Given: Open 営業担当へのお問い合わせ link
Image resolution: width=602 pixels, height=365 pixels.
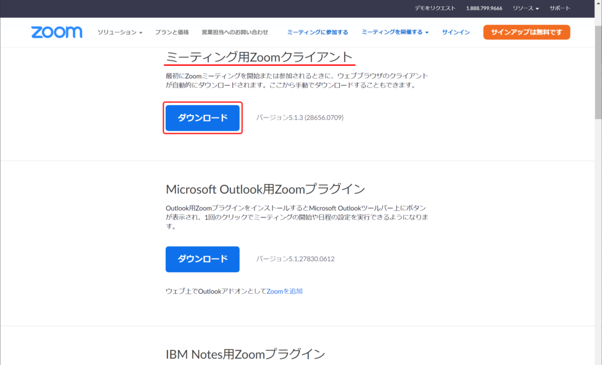Looking at the screenshot, I should point(235,32).
